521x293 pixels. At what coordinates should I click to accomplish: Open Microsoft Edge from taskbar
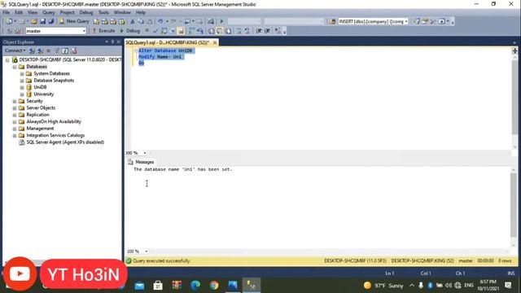[195, 285]
